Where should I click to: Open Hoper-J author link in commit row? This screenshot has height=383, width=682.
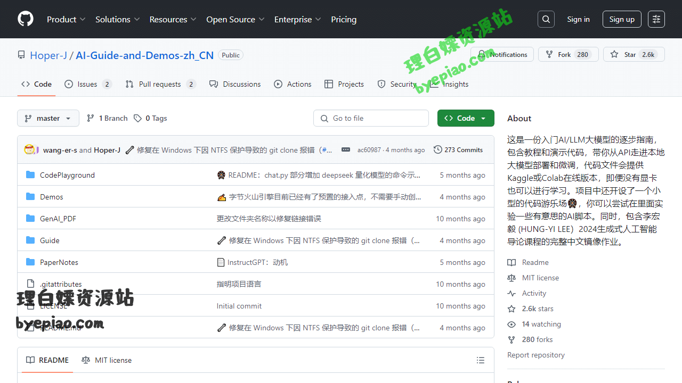[107, 150]
